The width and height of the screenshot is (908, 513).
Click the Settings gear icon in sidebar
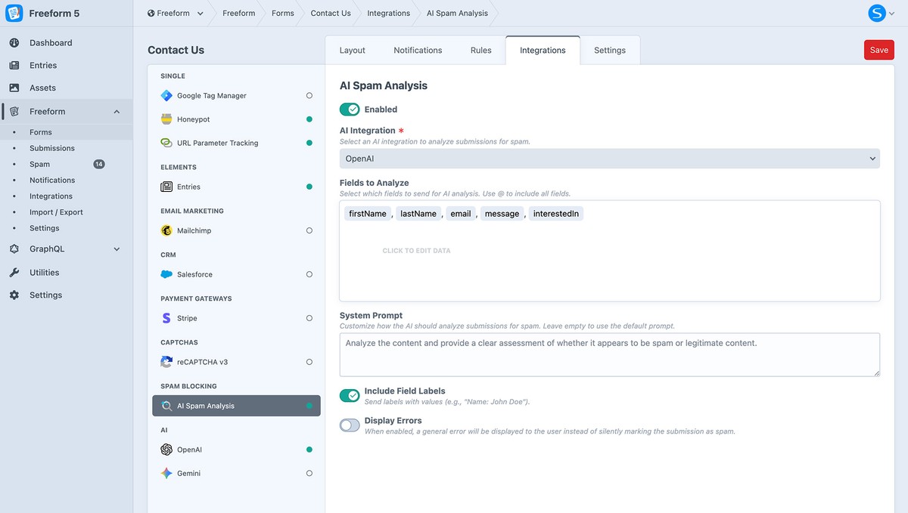pos(14,295)
